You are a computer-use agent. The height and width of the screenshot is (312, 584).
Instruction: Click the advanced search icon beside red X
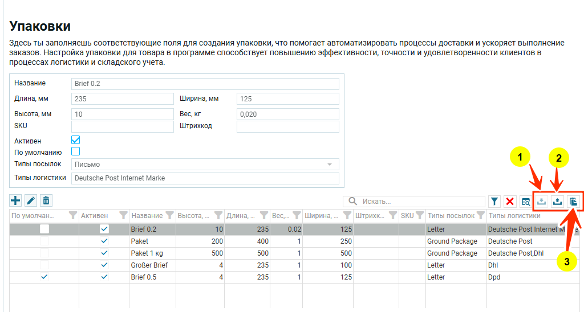click(525, 201)
